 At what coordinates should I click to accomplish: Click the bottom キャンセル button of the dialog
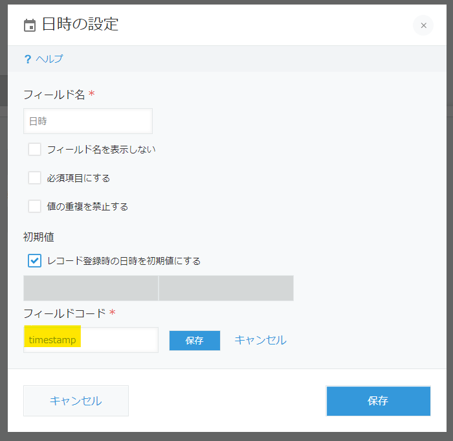pyautogui.click(x=76, y=401)
